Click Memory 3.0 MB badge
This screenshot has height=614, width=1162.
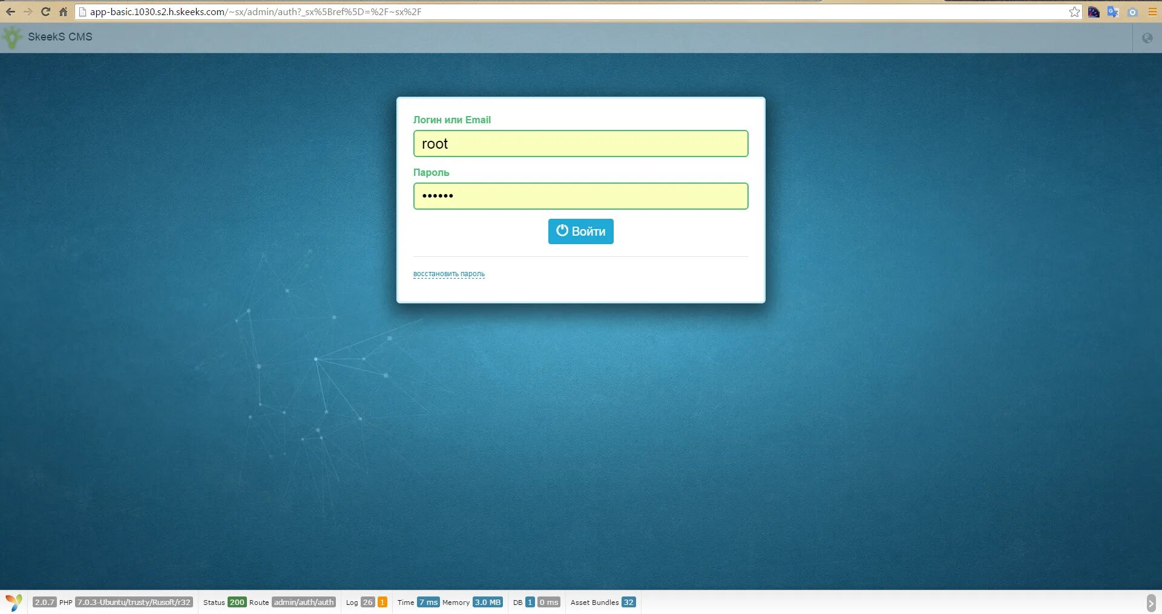487,602
